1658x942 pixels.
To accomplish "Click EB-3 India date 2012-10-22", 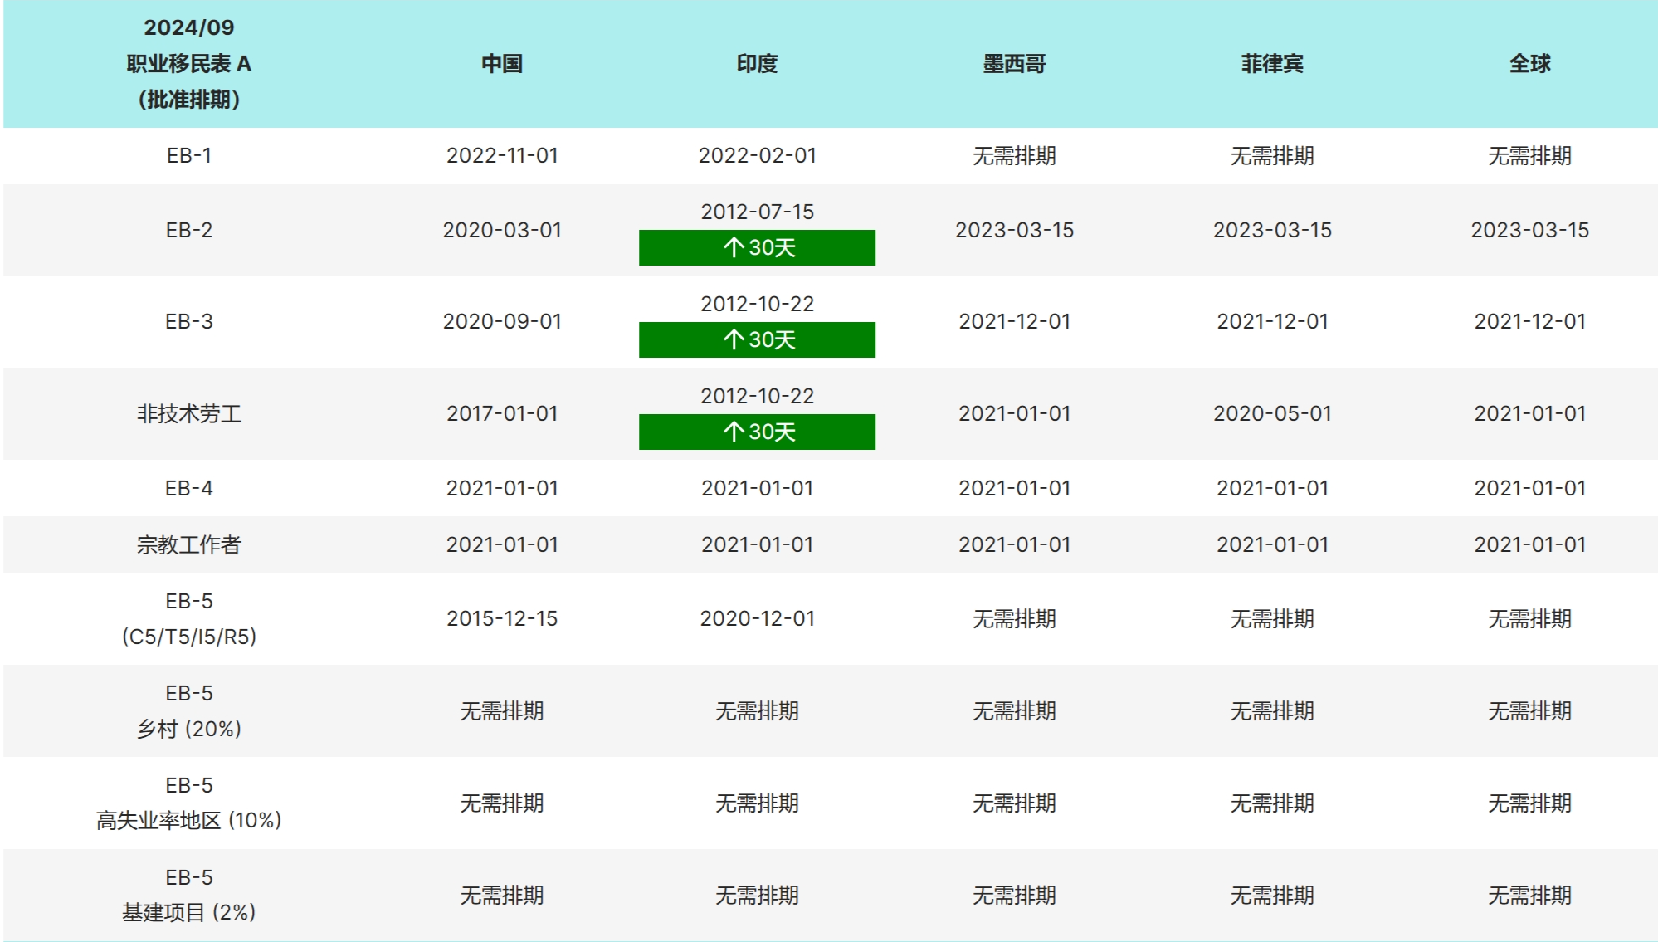I will point(757,304).
